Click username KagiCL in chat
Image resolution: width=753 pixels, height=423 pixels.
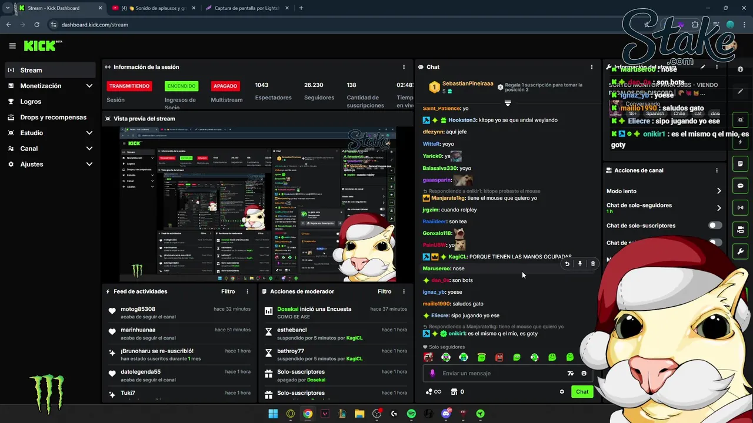point(458,257)
